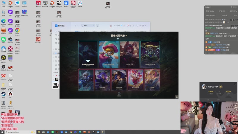Image resolution: width=238 pixels, height=134 pixels.
Task: Open the blue K music desktop shortcut
Action: click(x=66, y=4)
